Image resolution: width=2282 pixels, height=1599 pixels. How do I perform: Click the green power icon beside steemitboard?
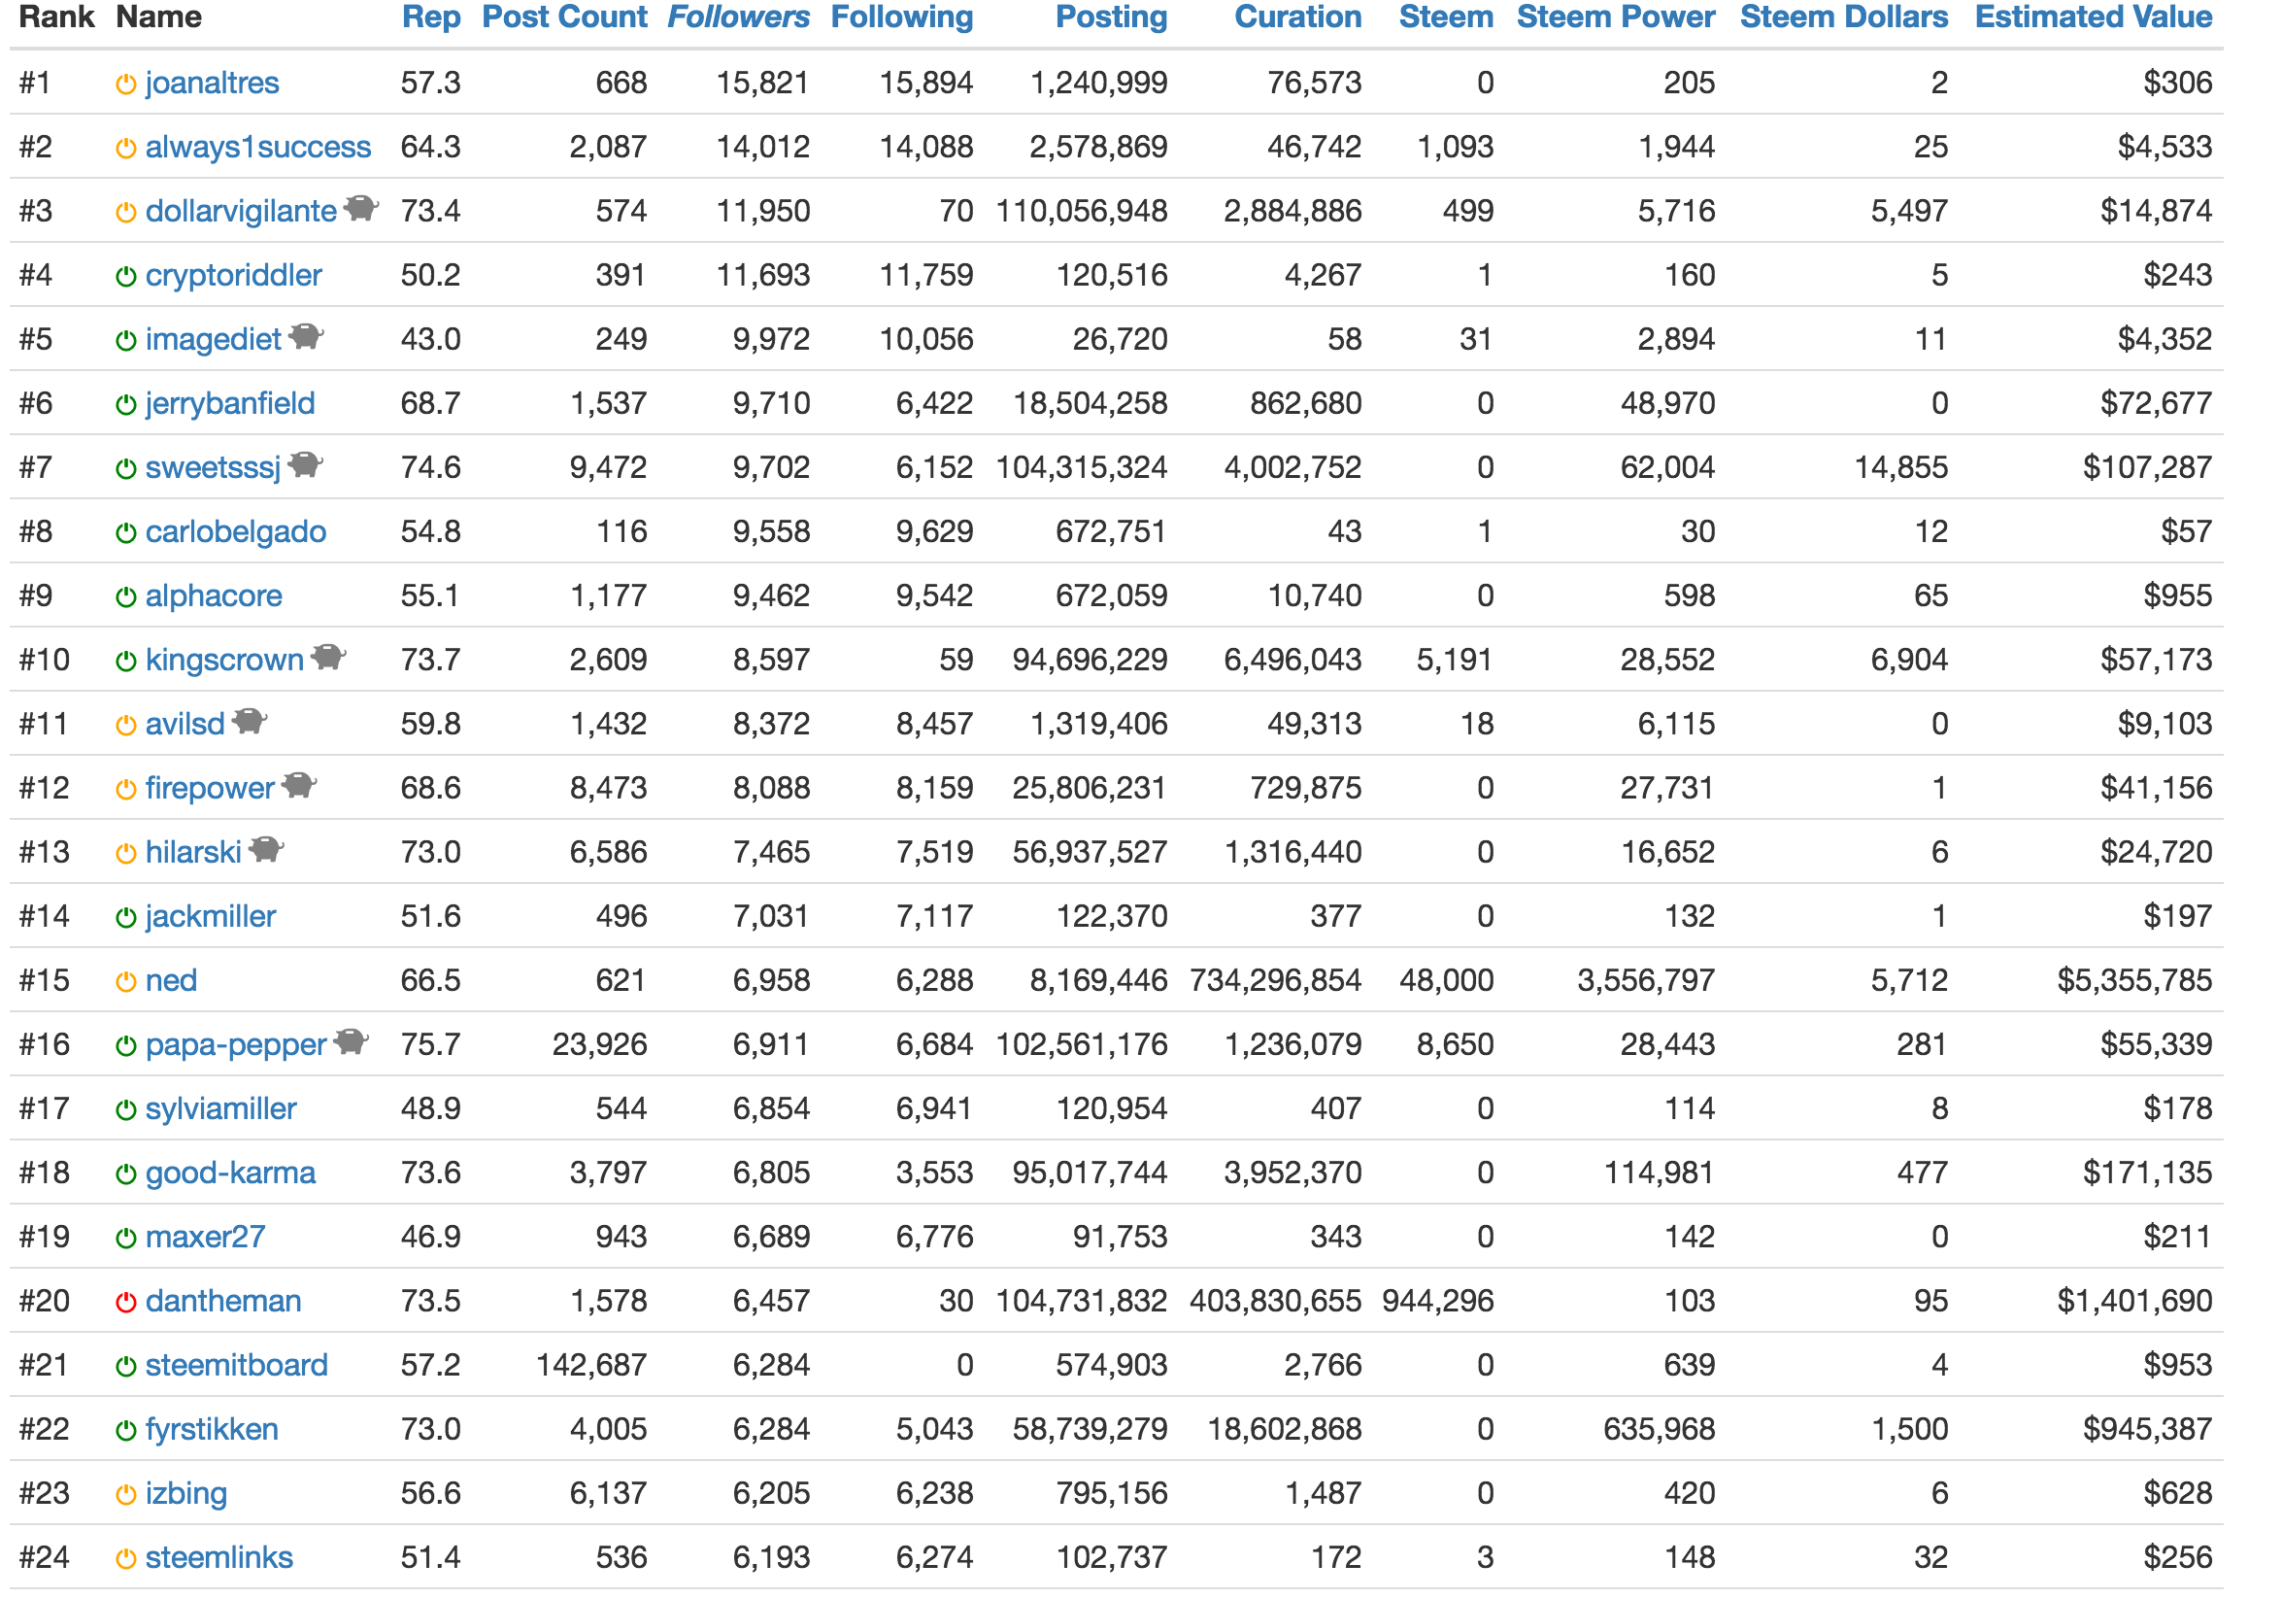point(126,1367)
